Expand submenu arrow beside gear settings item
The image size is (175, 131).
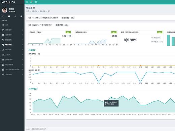pyautogui.click(x=23, y=75)
